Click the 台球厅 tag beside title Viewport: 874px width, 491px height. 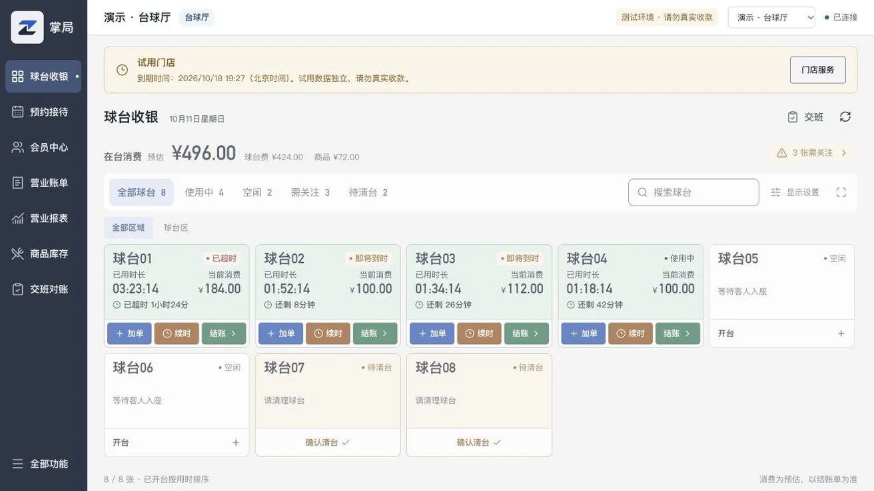197,17
